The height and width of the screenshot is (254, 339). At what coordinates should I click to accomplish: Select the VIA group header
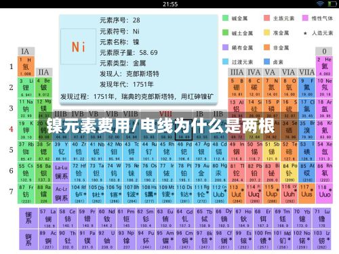(x=289, y=72)
